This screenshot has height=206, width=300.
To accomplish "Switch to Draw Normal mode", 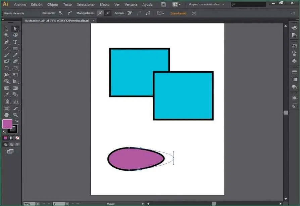I will pyautogui.click(x=6, y=145).
